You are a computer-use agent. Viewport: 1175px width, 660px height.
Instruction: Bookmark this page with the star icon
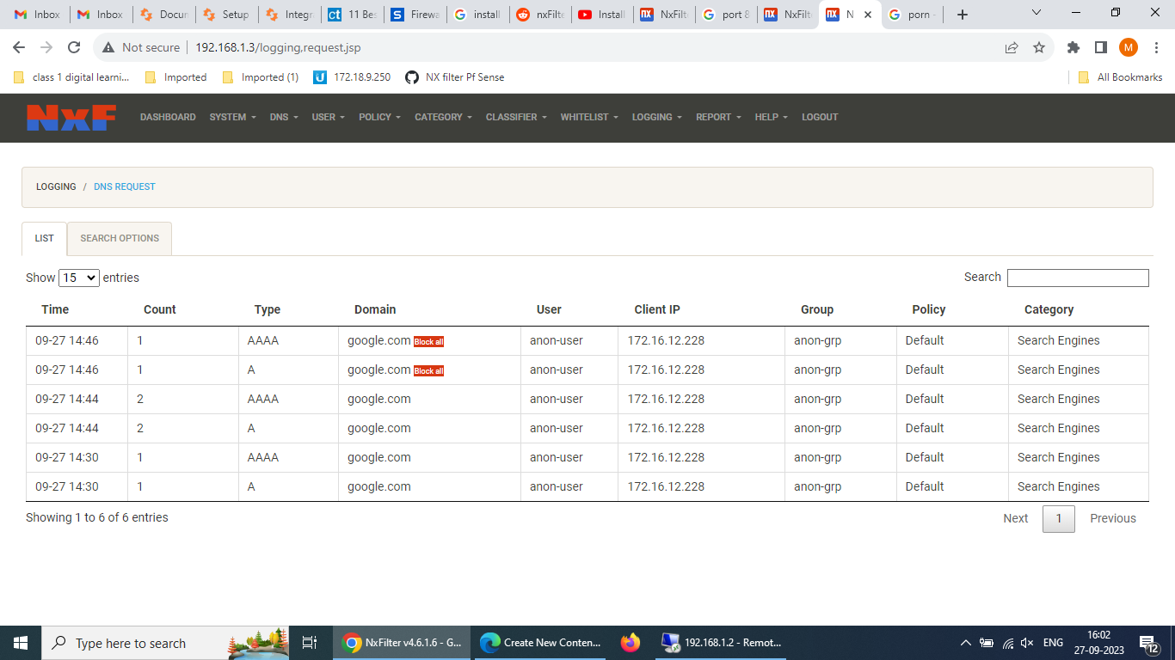coord(1039,48)
